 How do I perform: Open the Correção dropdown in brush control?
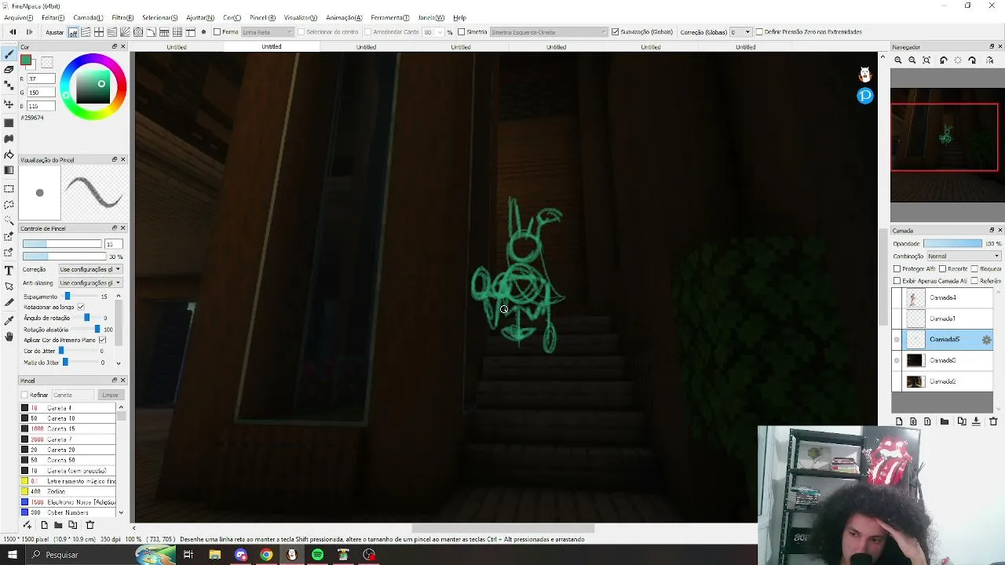tap(90, 269)
